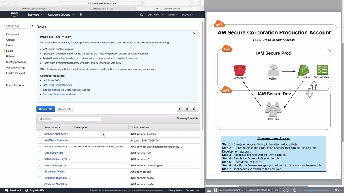
Task: Click the pin shortcuts icon in AWS navbar
Action: (81, 14)
